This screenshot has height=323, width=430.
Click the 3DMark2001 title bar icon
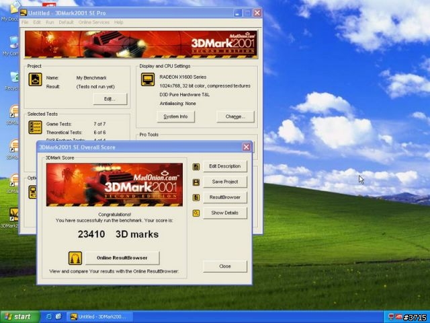click(x=24, y=13)
